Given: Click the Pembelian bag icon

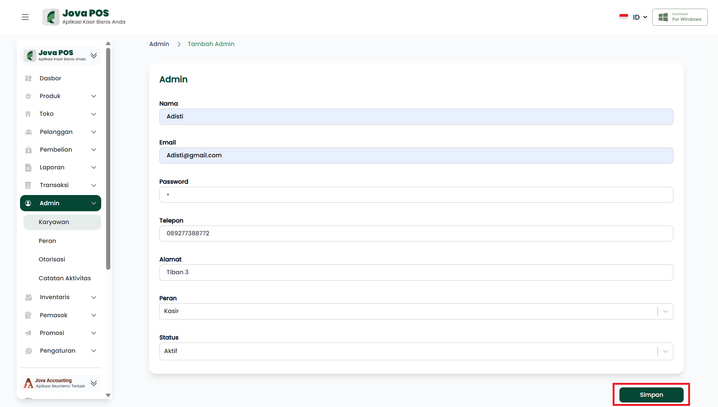Looking at the screenshot, I should pyautogui.click(x=28, y=150).
